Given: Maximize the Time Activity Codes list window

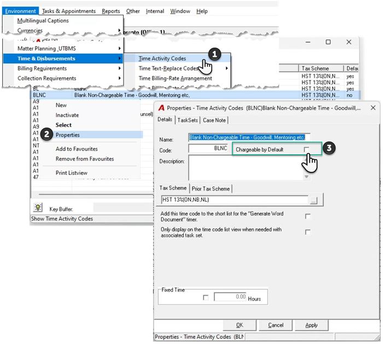Looking at the screenshot, I should [x=328, y=42].
